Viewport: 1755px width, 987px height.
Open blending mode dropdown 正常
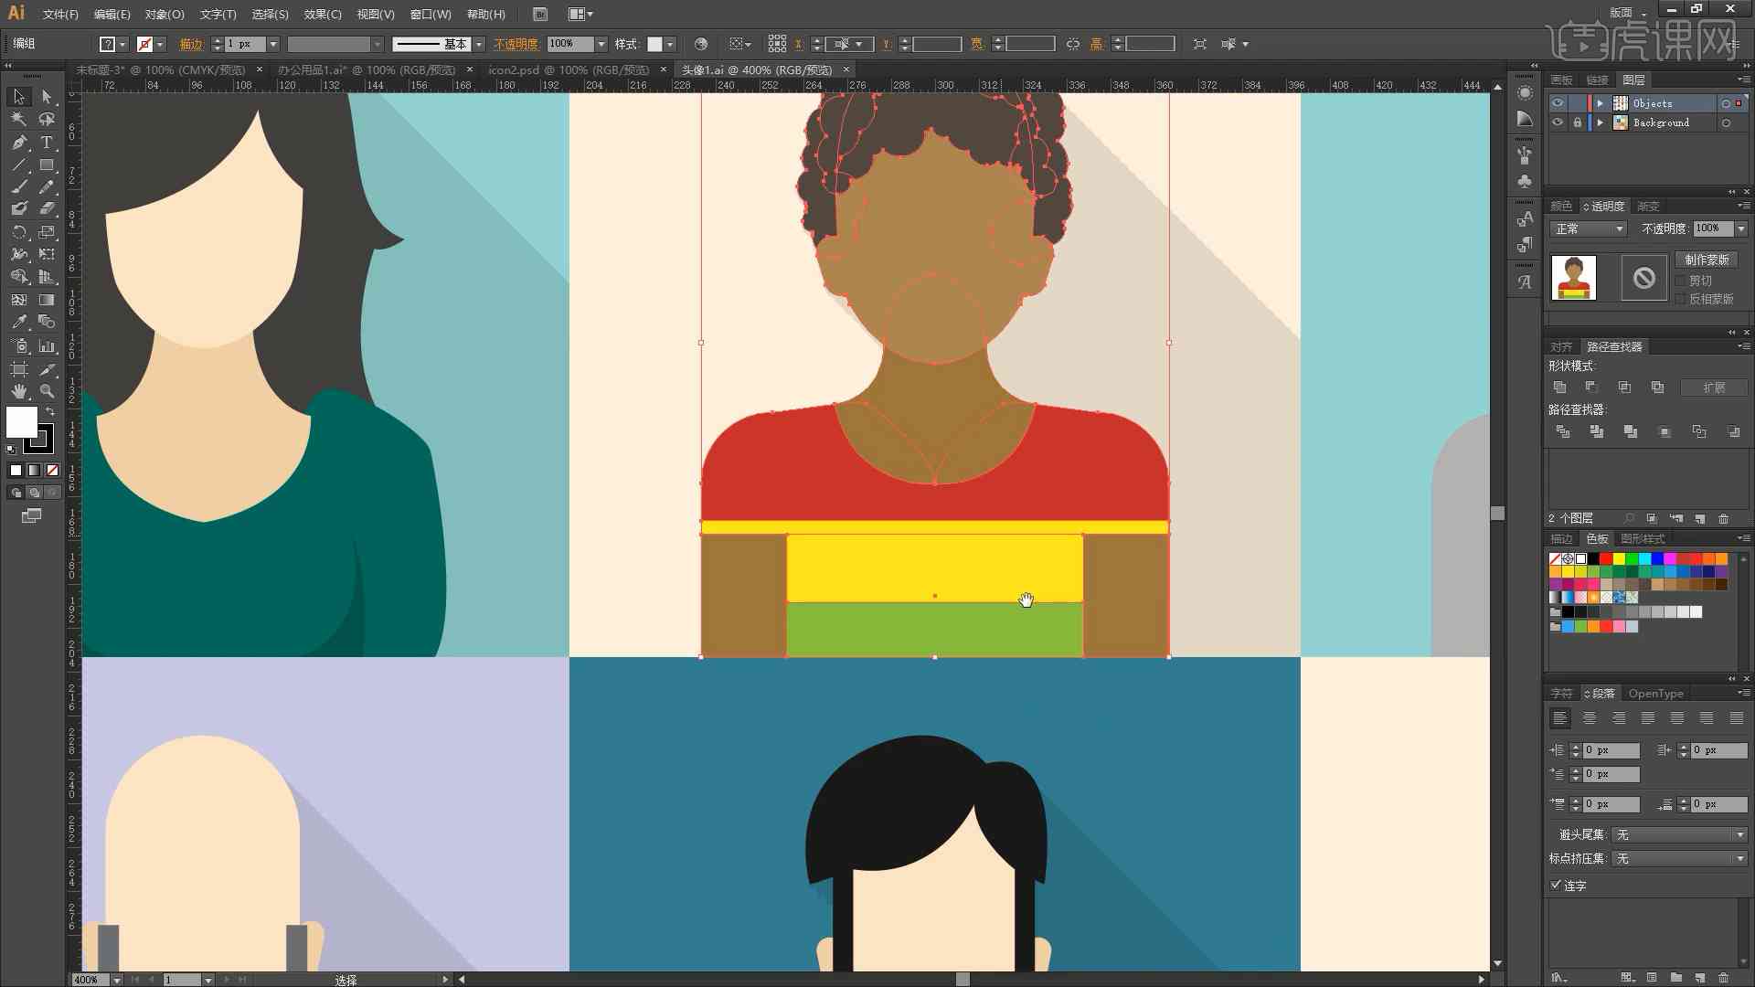(1584, 228)
